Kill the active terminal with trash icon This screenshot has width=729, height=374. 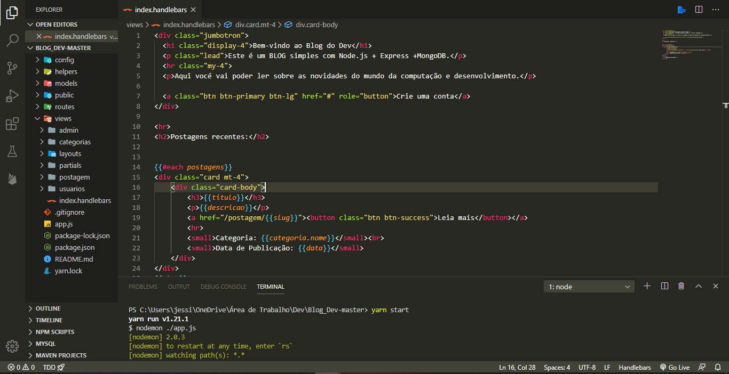(x=681, y=286)
